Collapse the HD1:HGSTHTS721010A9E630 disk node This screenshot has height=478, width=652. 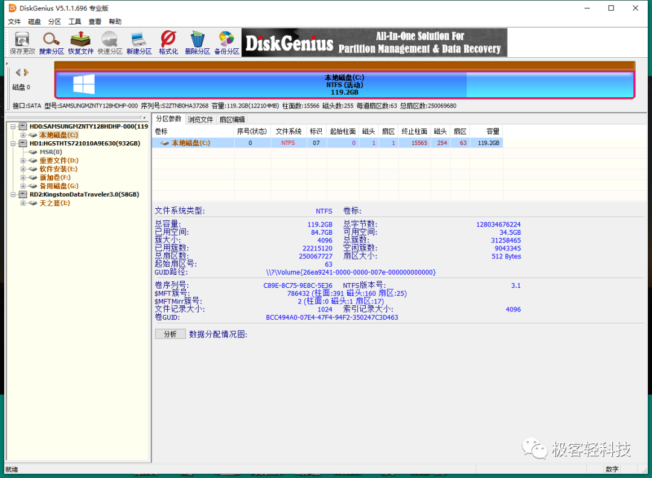(13, 143)
